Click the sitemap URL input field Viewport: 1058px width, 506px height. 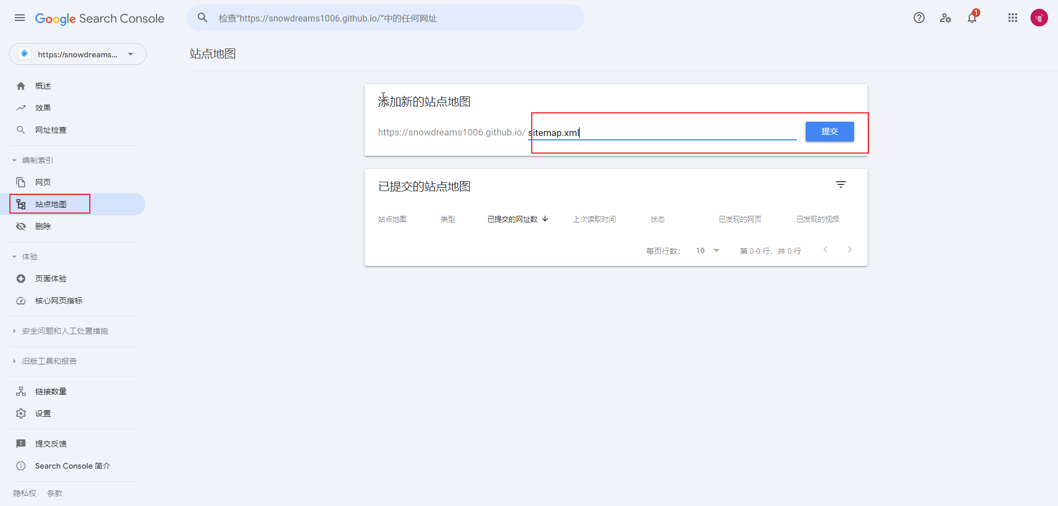pos(661,133)
